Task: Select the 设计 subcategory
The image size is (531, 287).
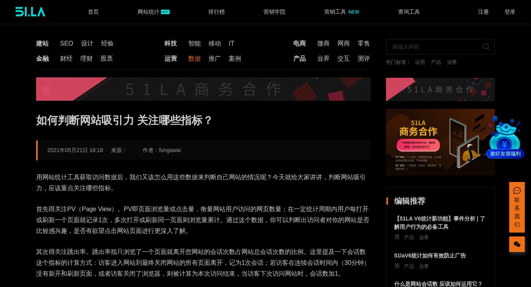Action: tap(87, 44)
